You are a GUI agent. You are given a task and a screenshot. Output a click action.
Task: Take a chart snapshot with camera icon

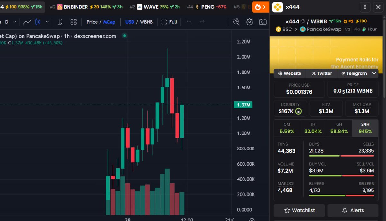263,22
